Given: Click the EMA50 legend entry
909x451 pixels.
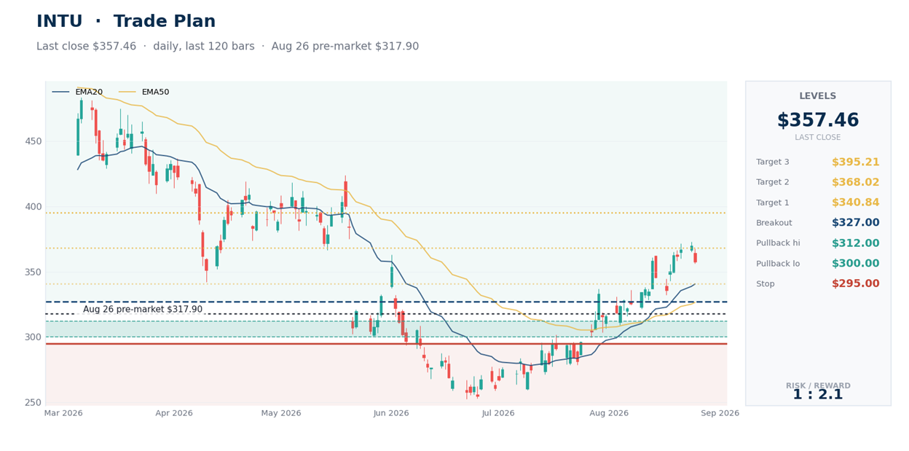Looking at the screenshot, I should coord(143,93).
